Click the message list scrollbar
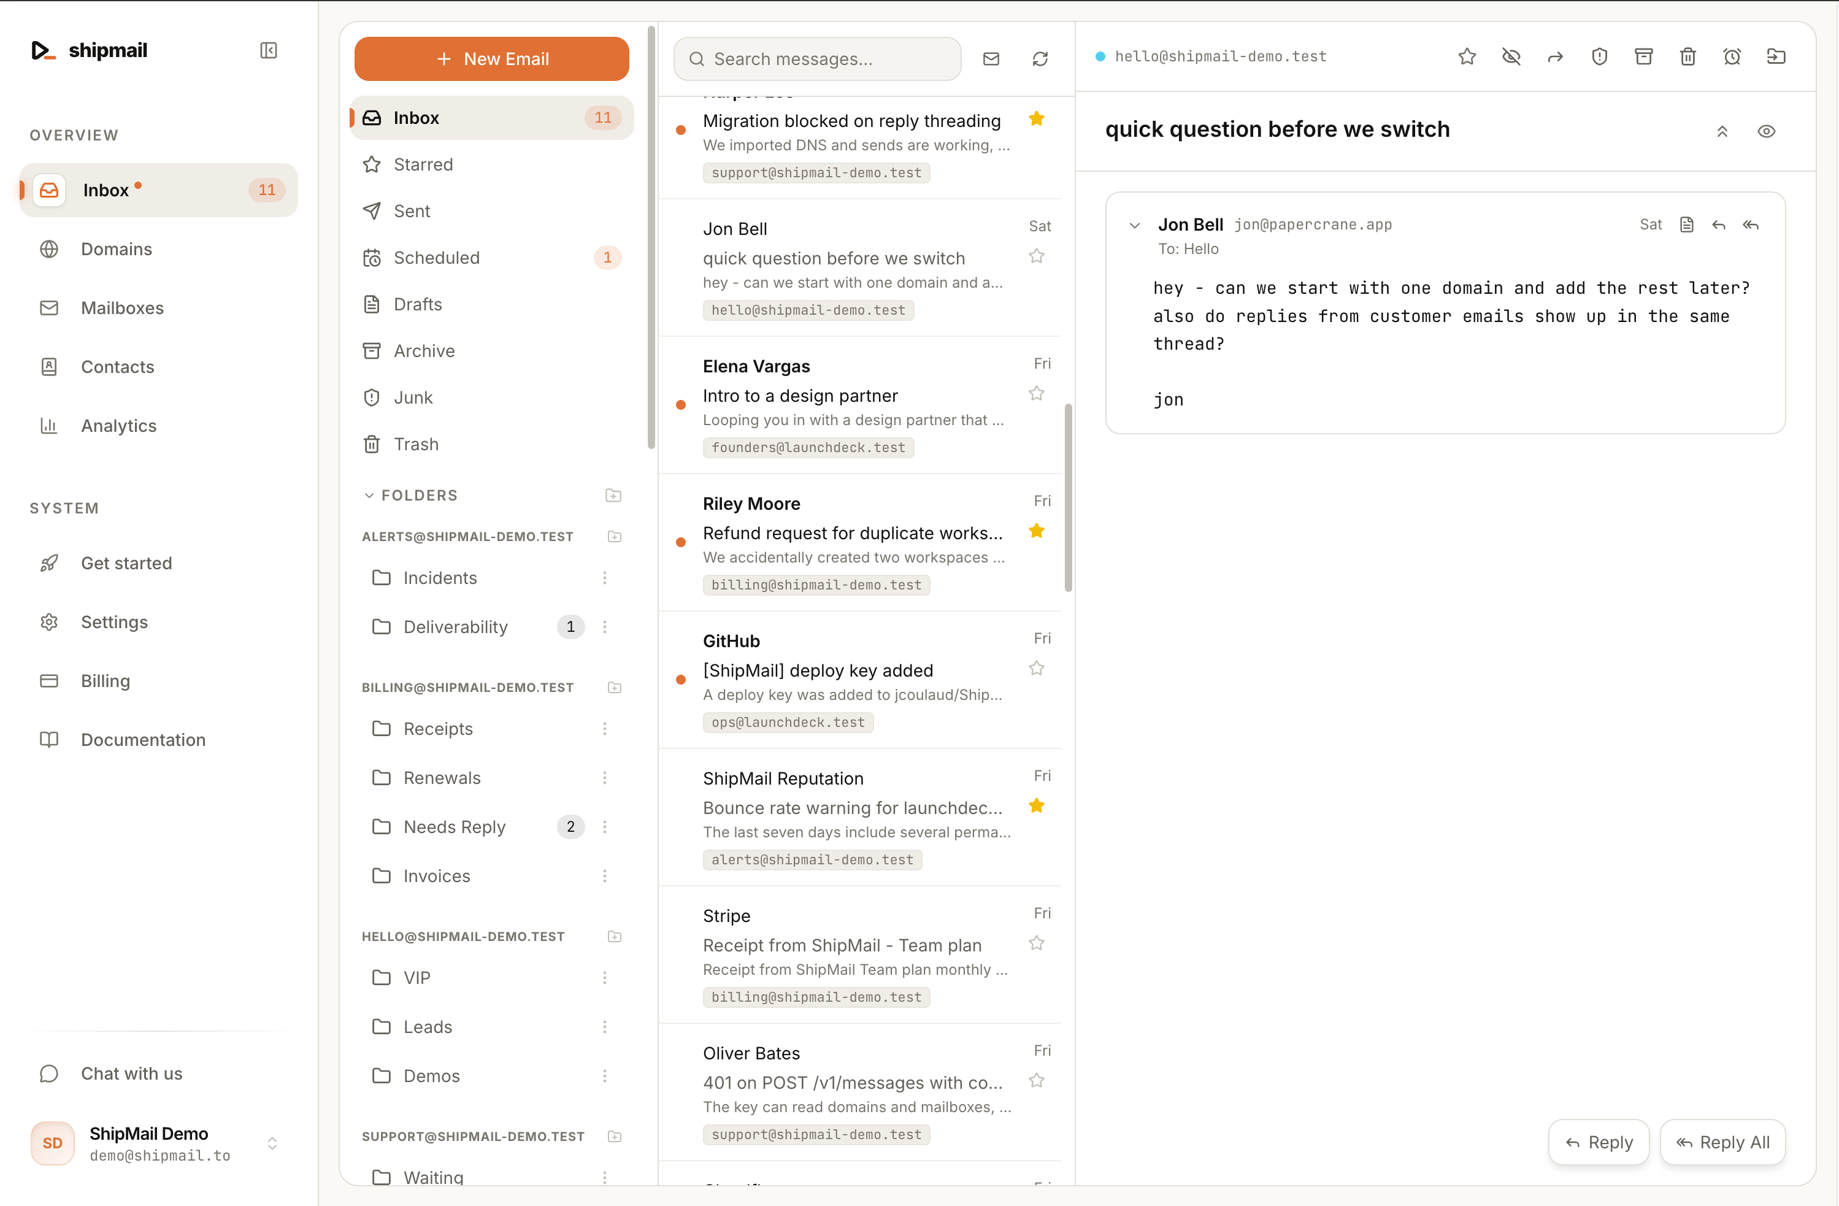 click(1069, 497)
